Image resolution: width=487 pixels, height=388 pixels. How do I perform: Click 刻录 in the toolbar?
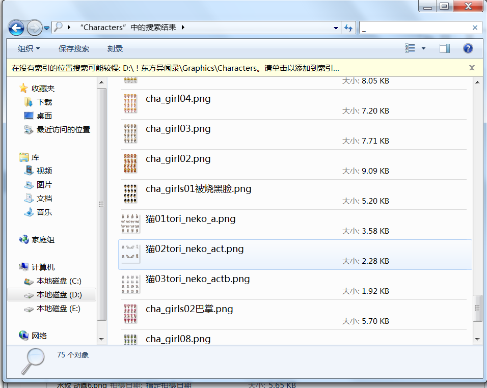click(115, 49)
